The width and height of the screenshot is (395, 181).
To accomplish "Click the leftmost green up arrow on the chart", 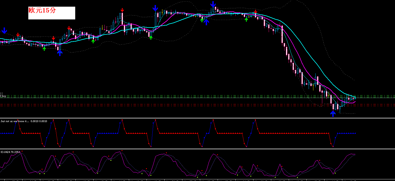I will (44, 49).
